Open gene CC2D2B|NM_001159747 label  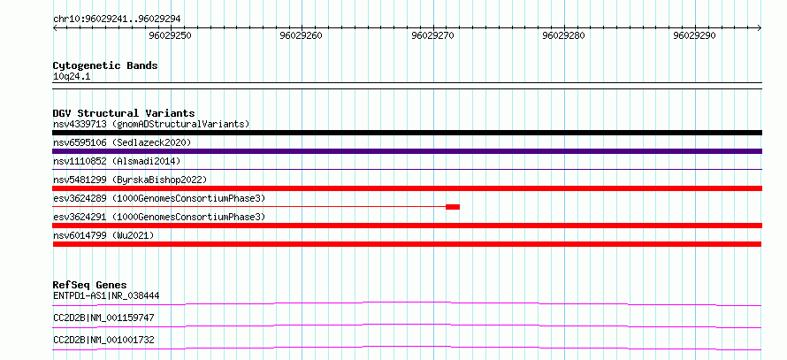click(x=103, y=318)
